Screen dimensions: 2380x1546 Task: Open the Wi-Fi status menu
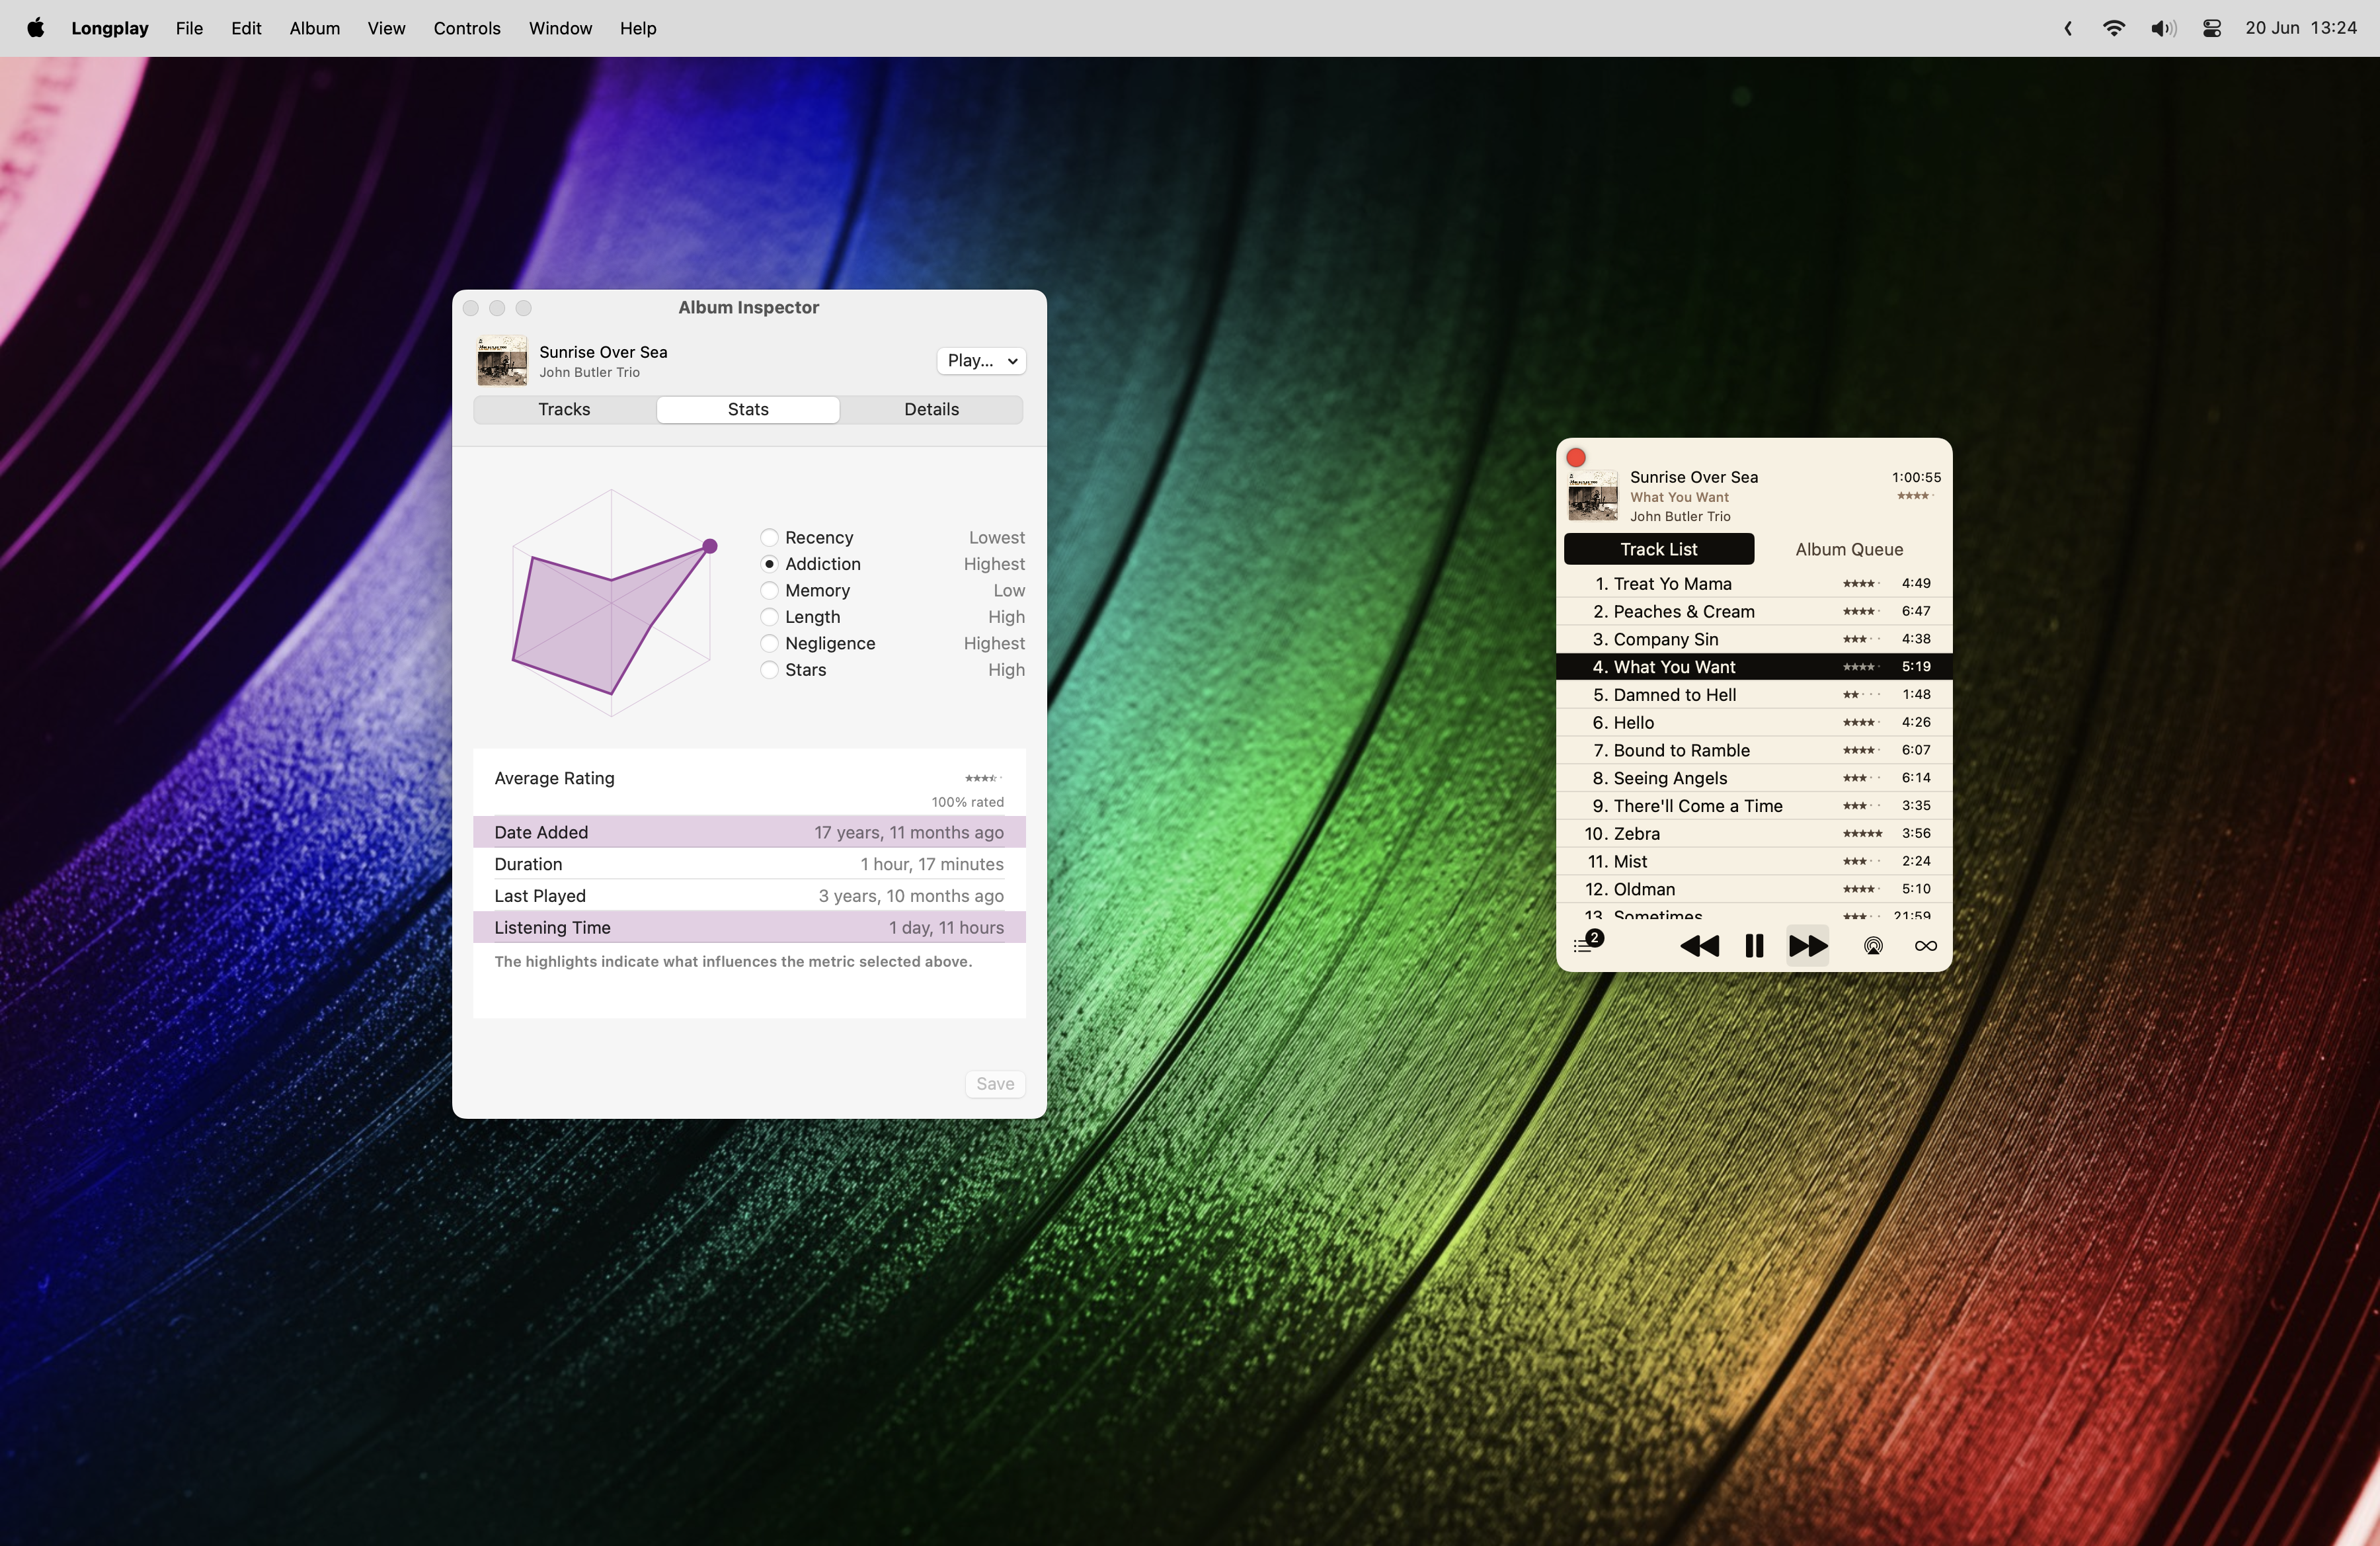[x=2113, y=28]
